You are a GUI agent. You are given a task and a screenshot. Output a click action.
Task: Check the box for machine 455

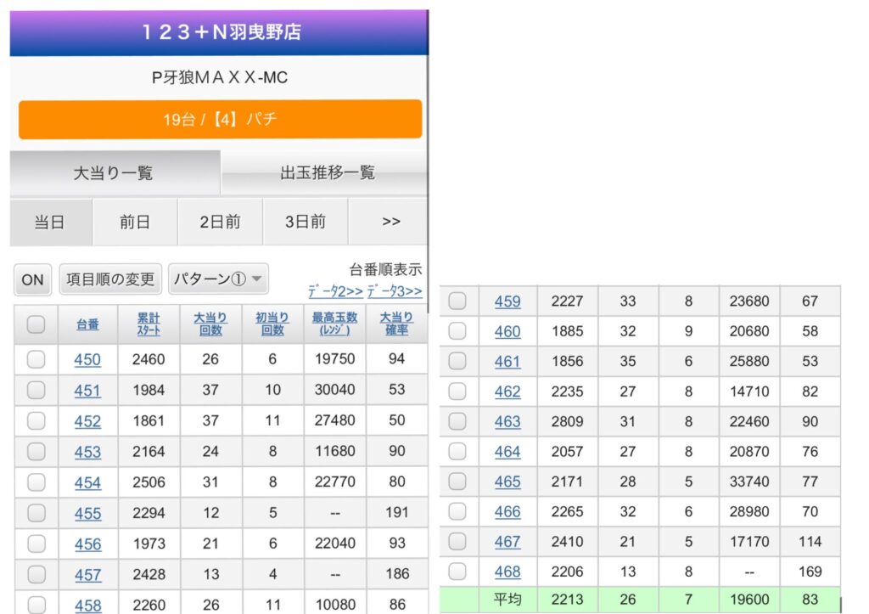coord(36,513)
